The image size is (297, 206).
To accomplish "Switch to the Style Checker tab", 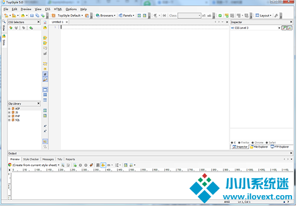I will [x=31, y=159].
